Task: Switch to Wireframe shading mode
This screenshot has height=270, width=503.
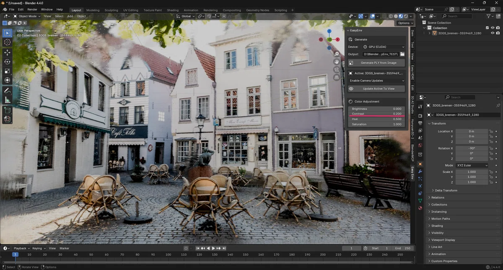Action: (391, 16)
